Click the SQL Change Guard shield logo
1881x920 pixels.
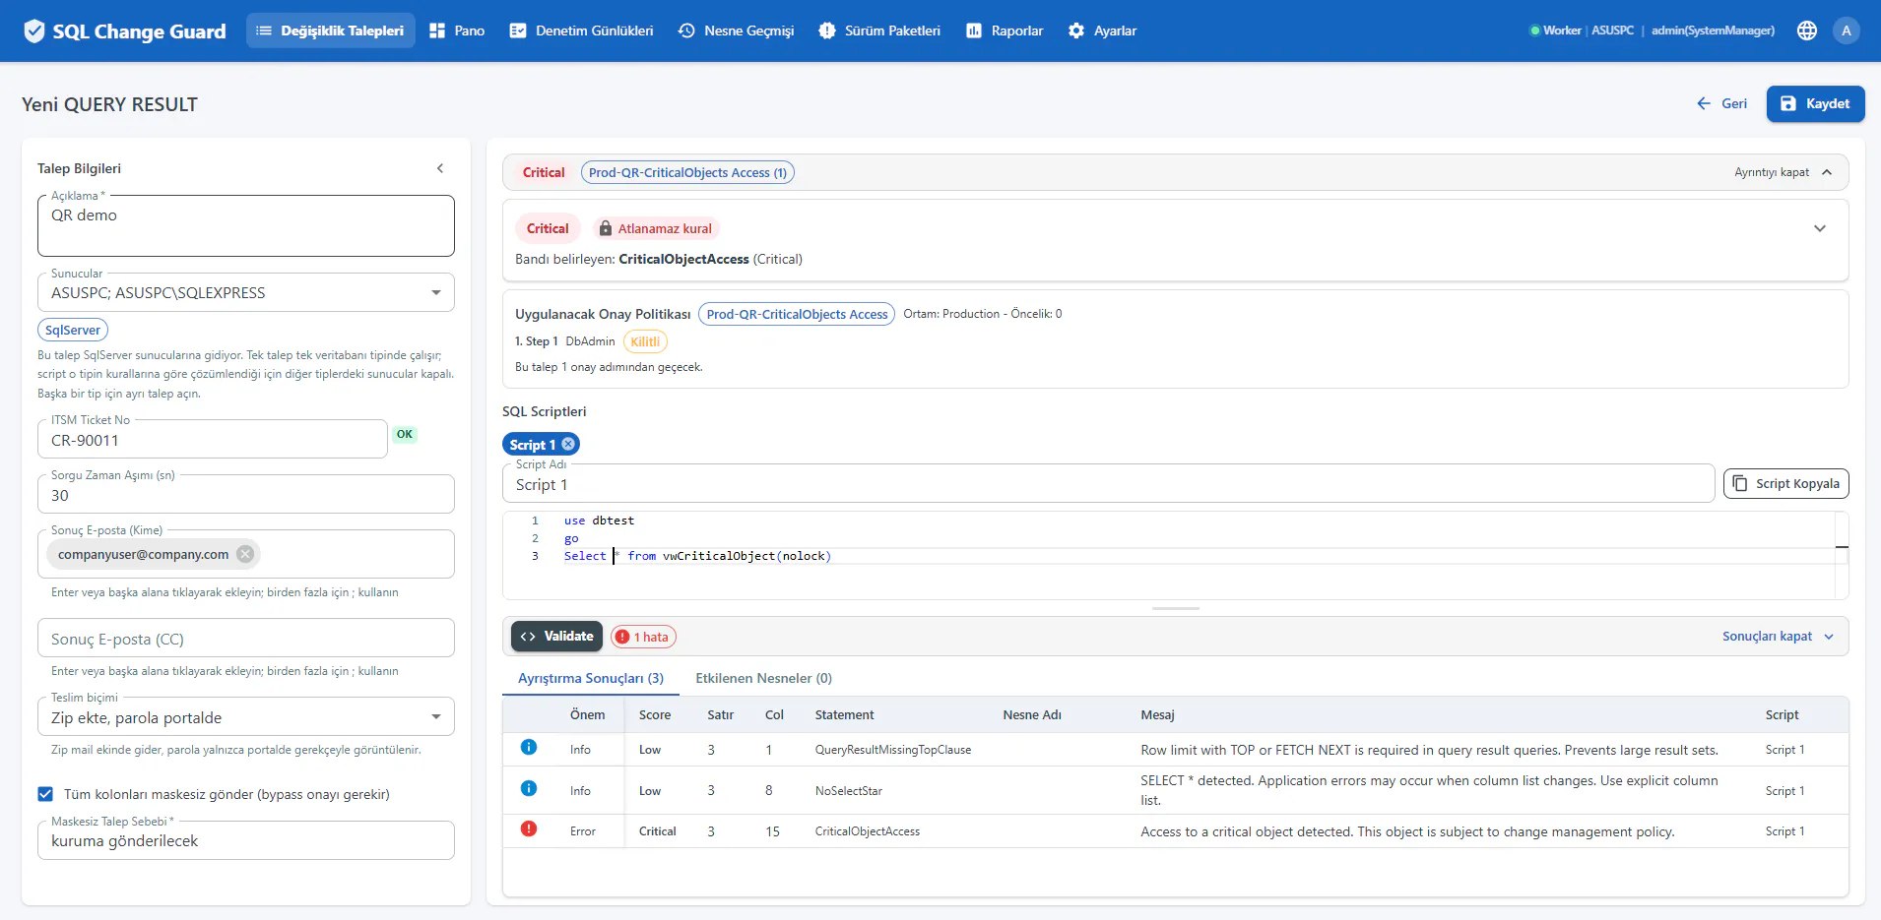[34, 31]
